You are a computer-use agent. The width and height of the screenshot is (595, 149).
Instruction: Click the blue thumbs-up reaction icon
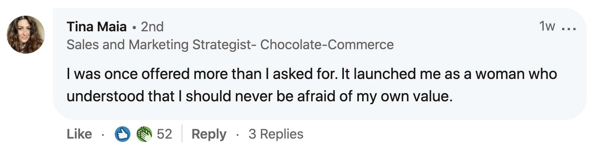point(122,134)
